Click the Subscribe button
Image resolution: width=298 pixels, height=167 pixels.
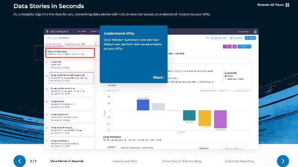[236, 38]
